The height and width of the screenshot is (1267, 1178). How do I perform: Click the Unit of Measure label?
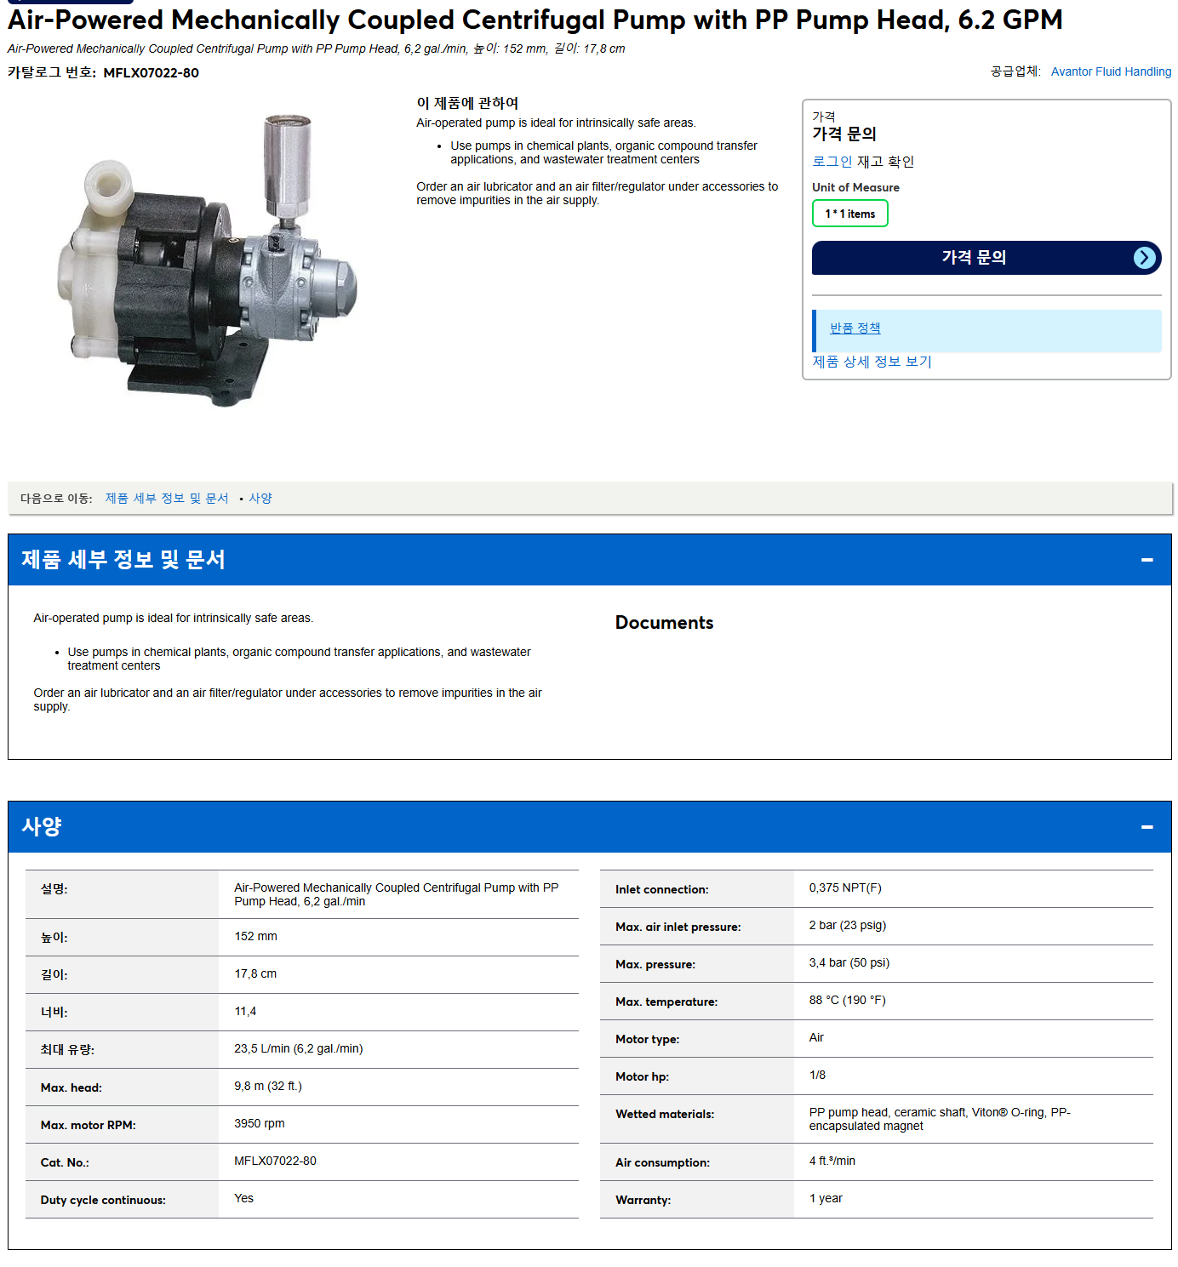coord(855,187)
